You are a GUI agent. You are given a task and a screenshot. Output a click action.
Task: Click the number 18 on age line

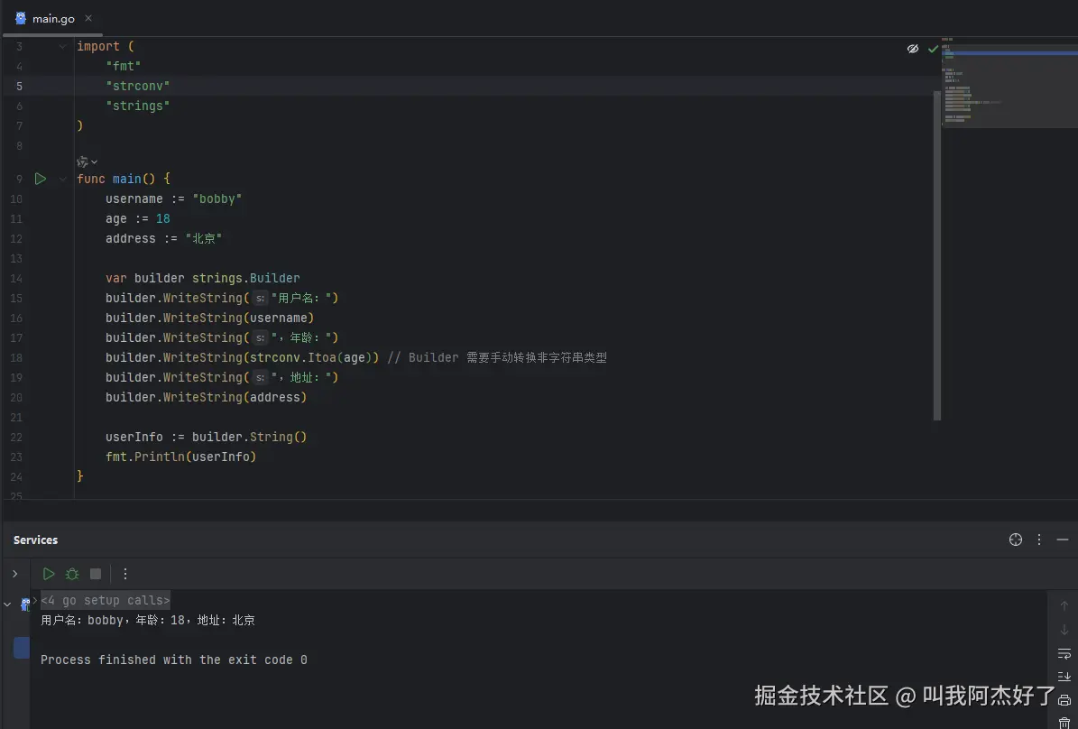(163, 218)
